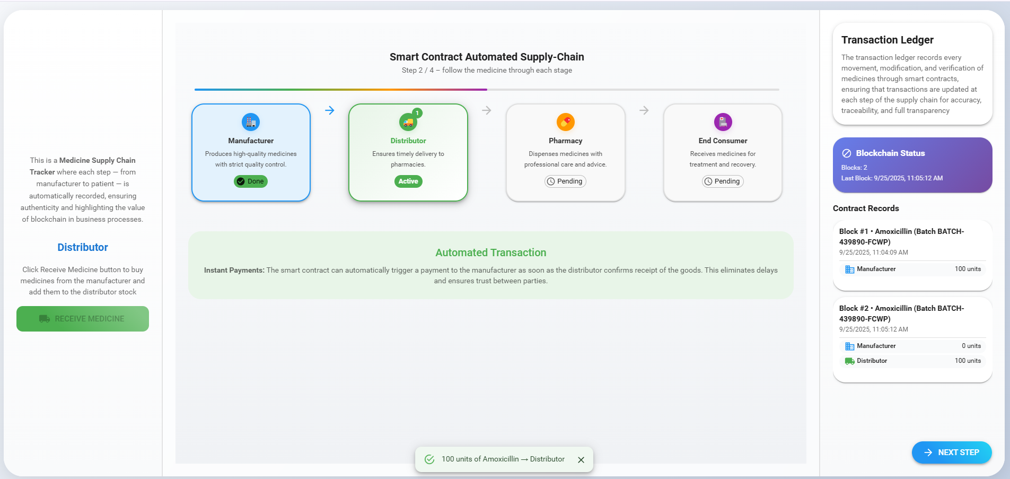Viewport: 1010px width, 479px height.
Task: Click the Distributor truck icon
Action: coord(407,123)
